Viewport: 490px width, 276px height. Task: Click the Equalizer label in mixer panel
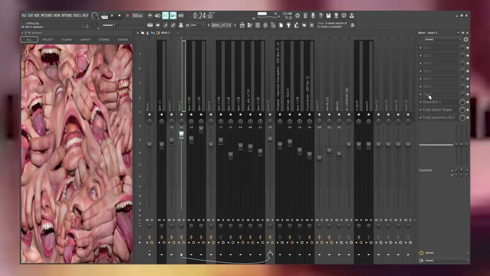click(x=426, y=170)
